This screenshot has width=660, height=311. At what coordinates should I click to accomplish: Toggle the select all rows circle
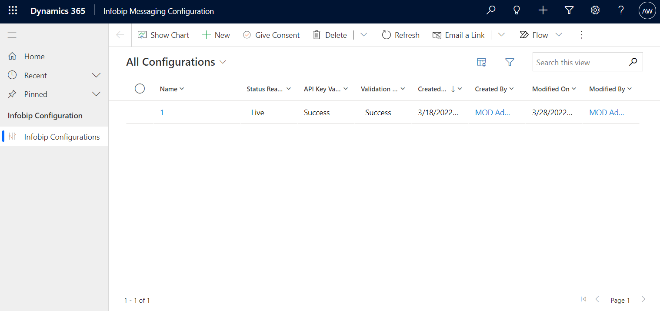coord(140,89)
